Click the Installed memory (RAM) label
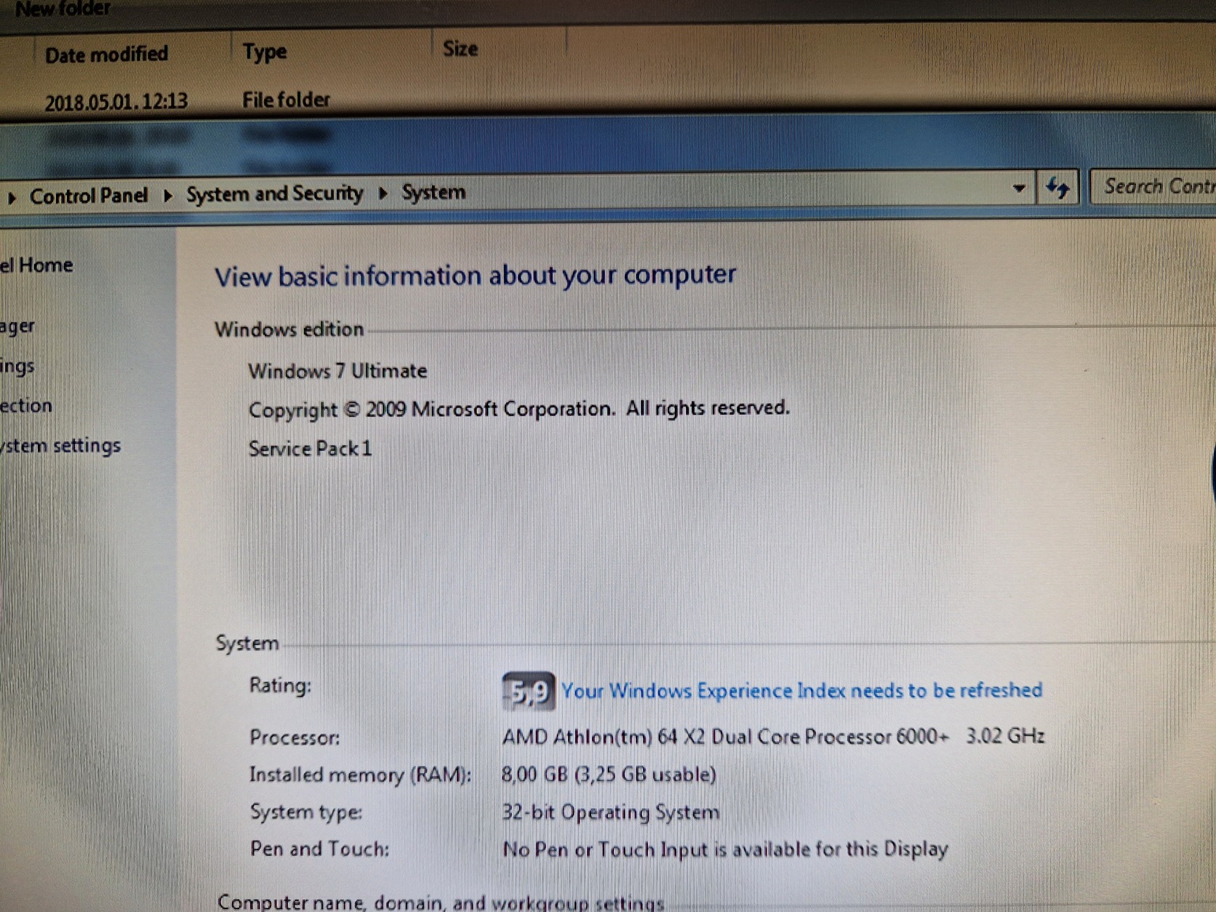Image resolution: width=1216 pixels, height=912 pixels. point(360,775)
